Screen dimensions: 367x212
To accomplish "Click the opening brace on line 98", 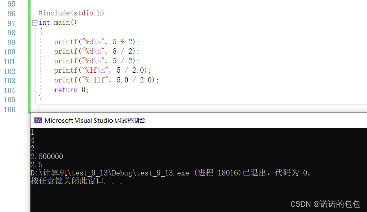I will pos(41,32).
